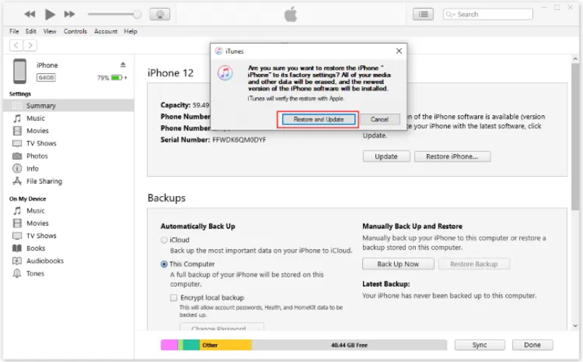Click the iPhone 12 heading
Image resolution: width=583 pixels, height=362 pixels.
[171, 73]
